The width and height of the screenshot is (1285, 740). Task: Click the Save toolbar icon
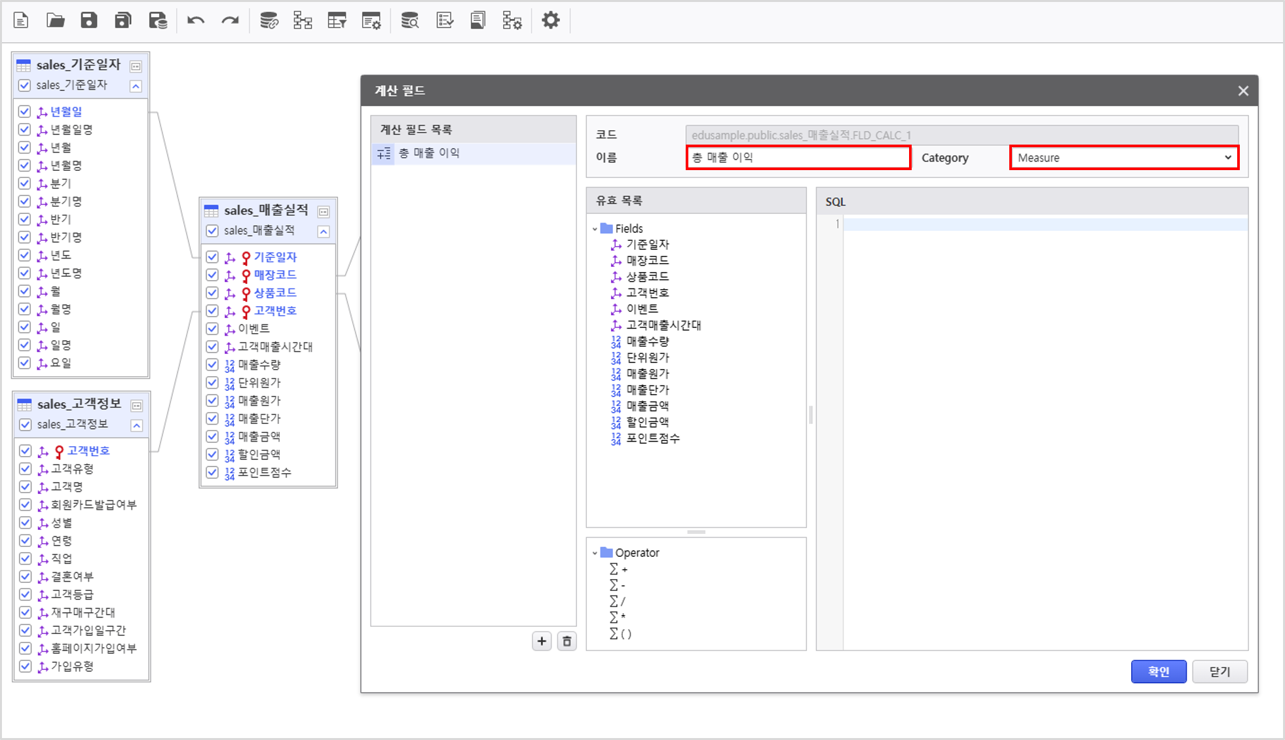pyautogui.click(x=89, y=20)
